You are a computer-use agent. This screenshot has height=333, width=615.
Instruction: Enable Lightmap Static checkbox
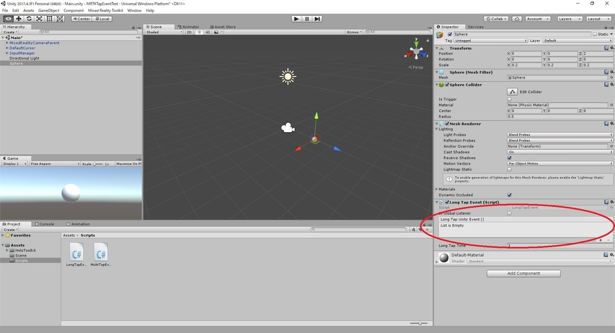pos(509,169)
